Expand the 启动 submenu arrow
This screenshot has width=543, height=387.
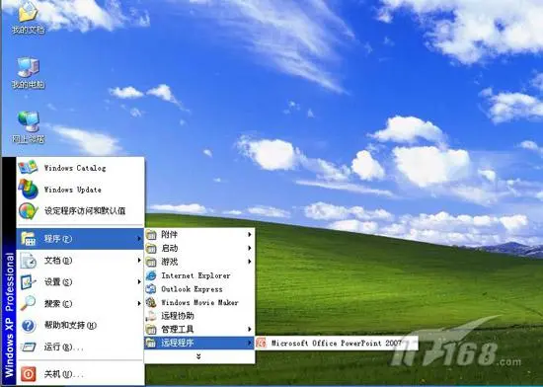point(250,248)
